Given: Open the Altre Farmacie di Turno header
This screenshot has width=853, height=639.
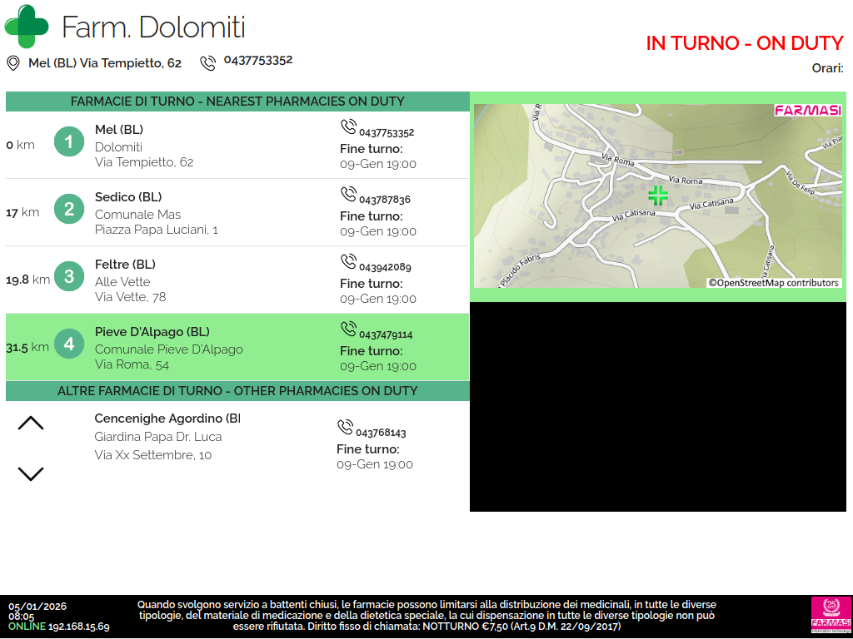Looking at the screenshot, I should click(237, 391).
